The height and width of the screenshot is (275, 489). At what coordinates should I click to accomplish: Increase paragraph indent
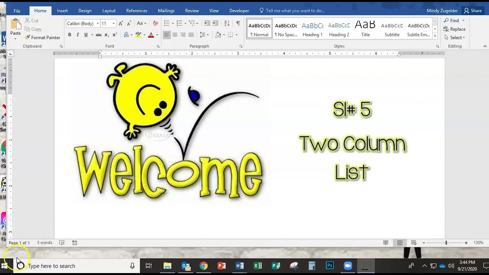click(x=215, y=23)
